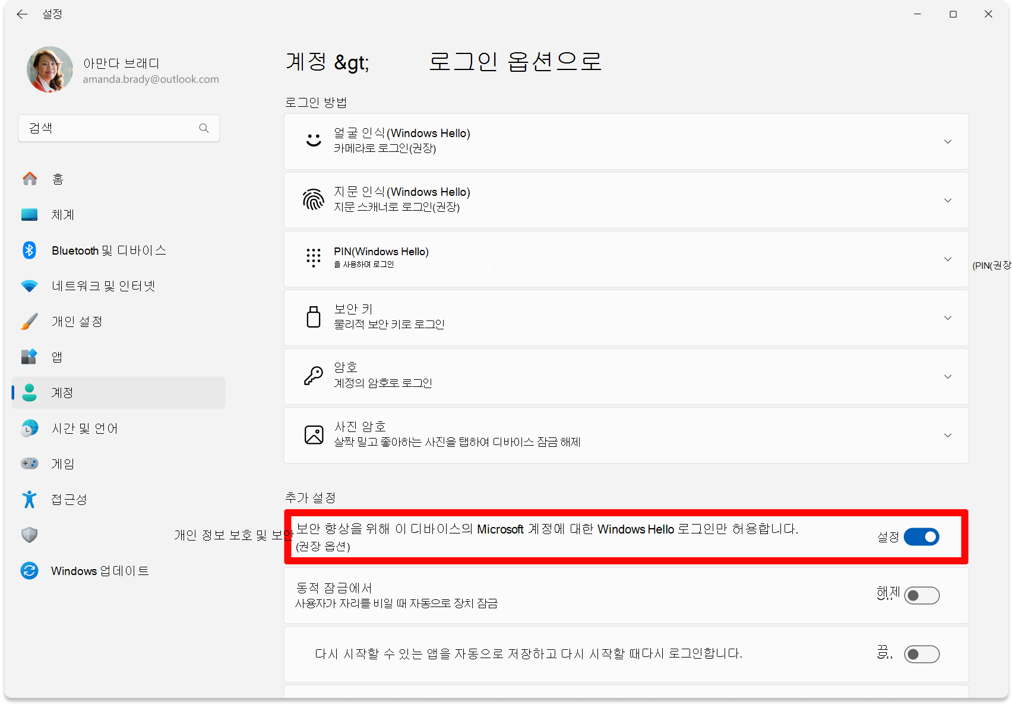
Task: Open the 시간 및 언어 page
Action: coord(84,428)
